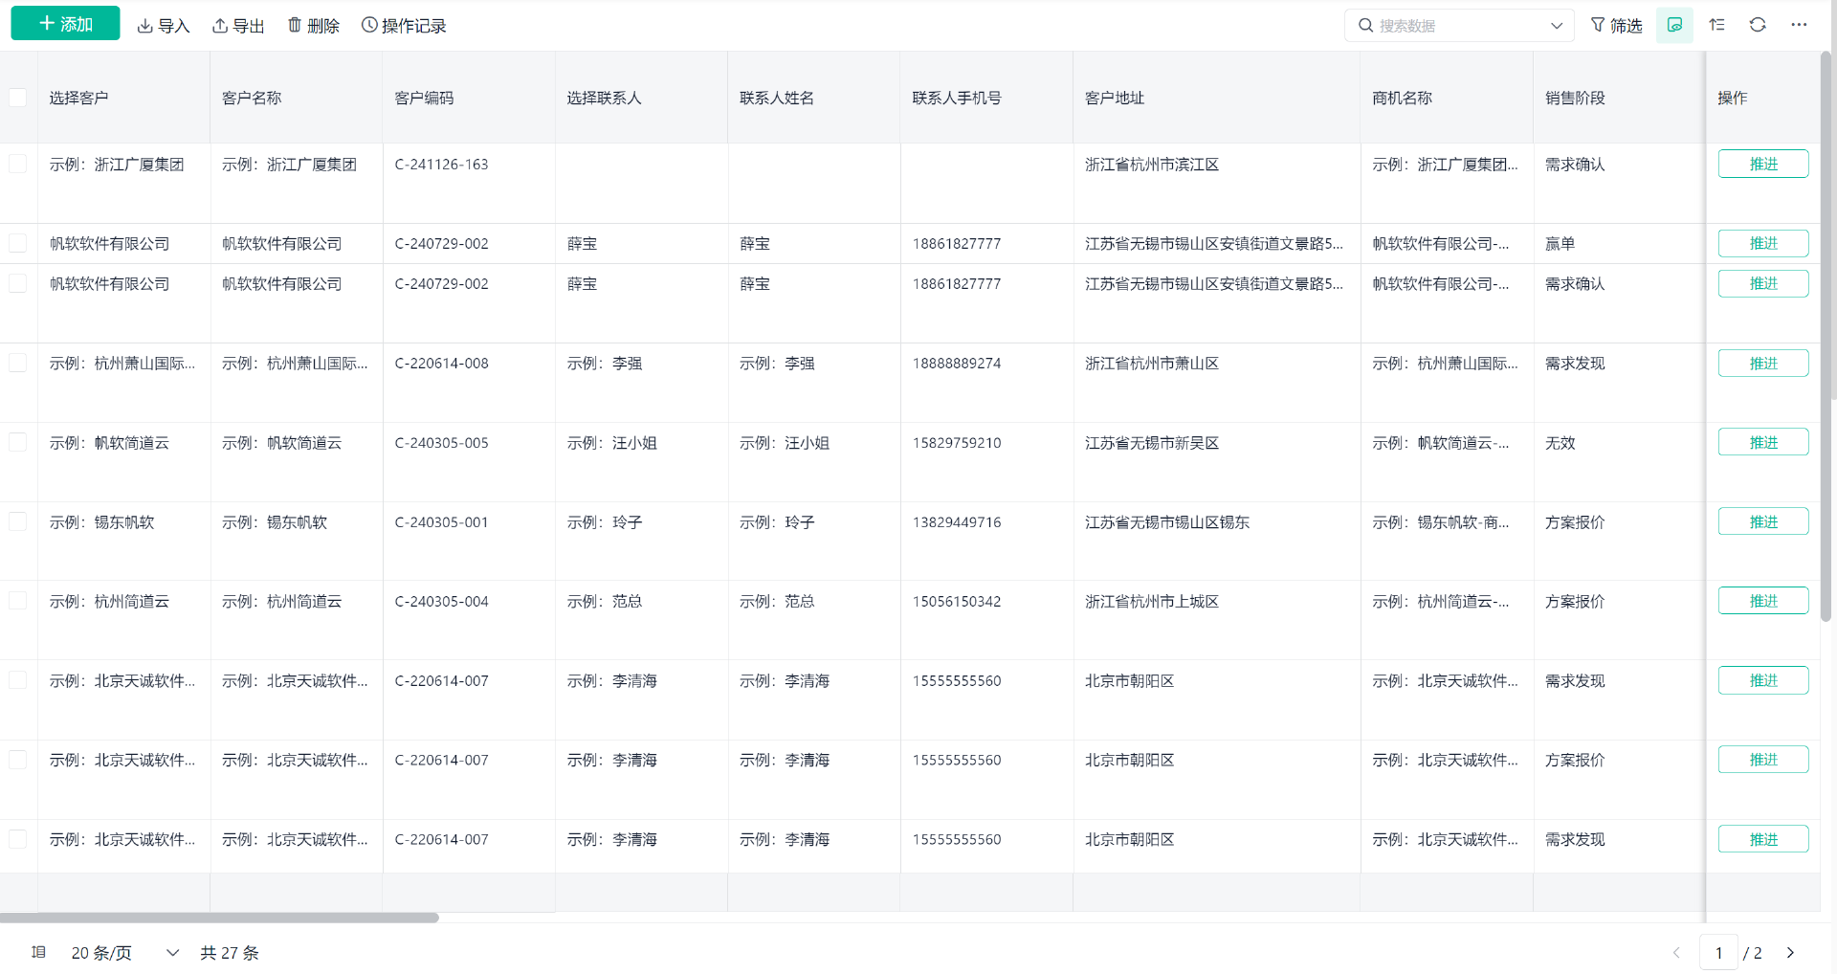The height and width of the screenshot is (974, 1837).
Task: Click 推进 for 杭州简道云 row
Action: [1763, 601]
